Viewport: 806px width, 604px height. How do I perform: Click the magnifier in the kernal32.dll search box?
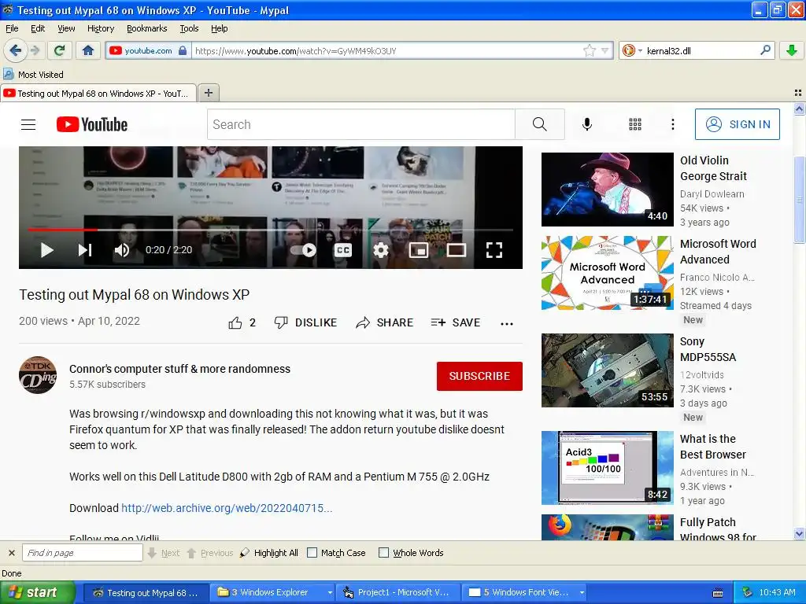point(765,50)
